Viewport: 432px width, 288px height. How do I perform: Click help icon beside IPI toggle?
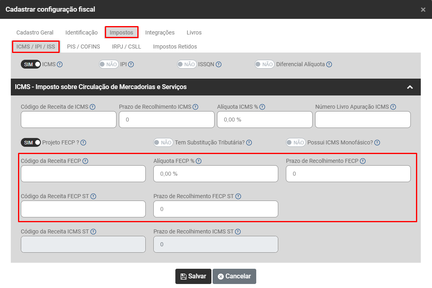tap(131, 64)
